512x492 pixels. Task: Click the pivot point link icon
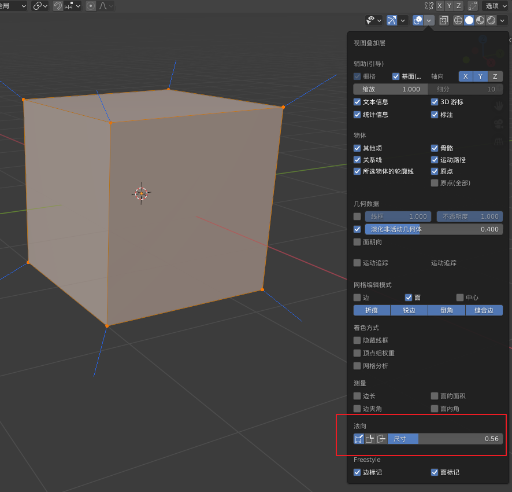[x=38, y=6]
